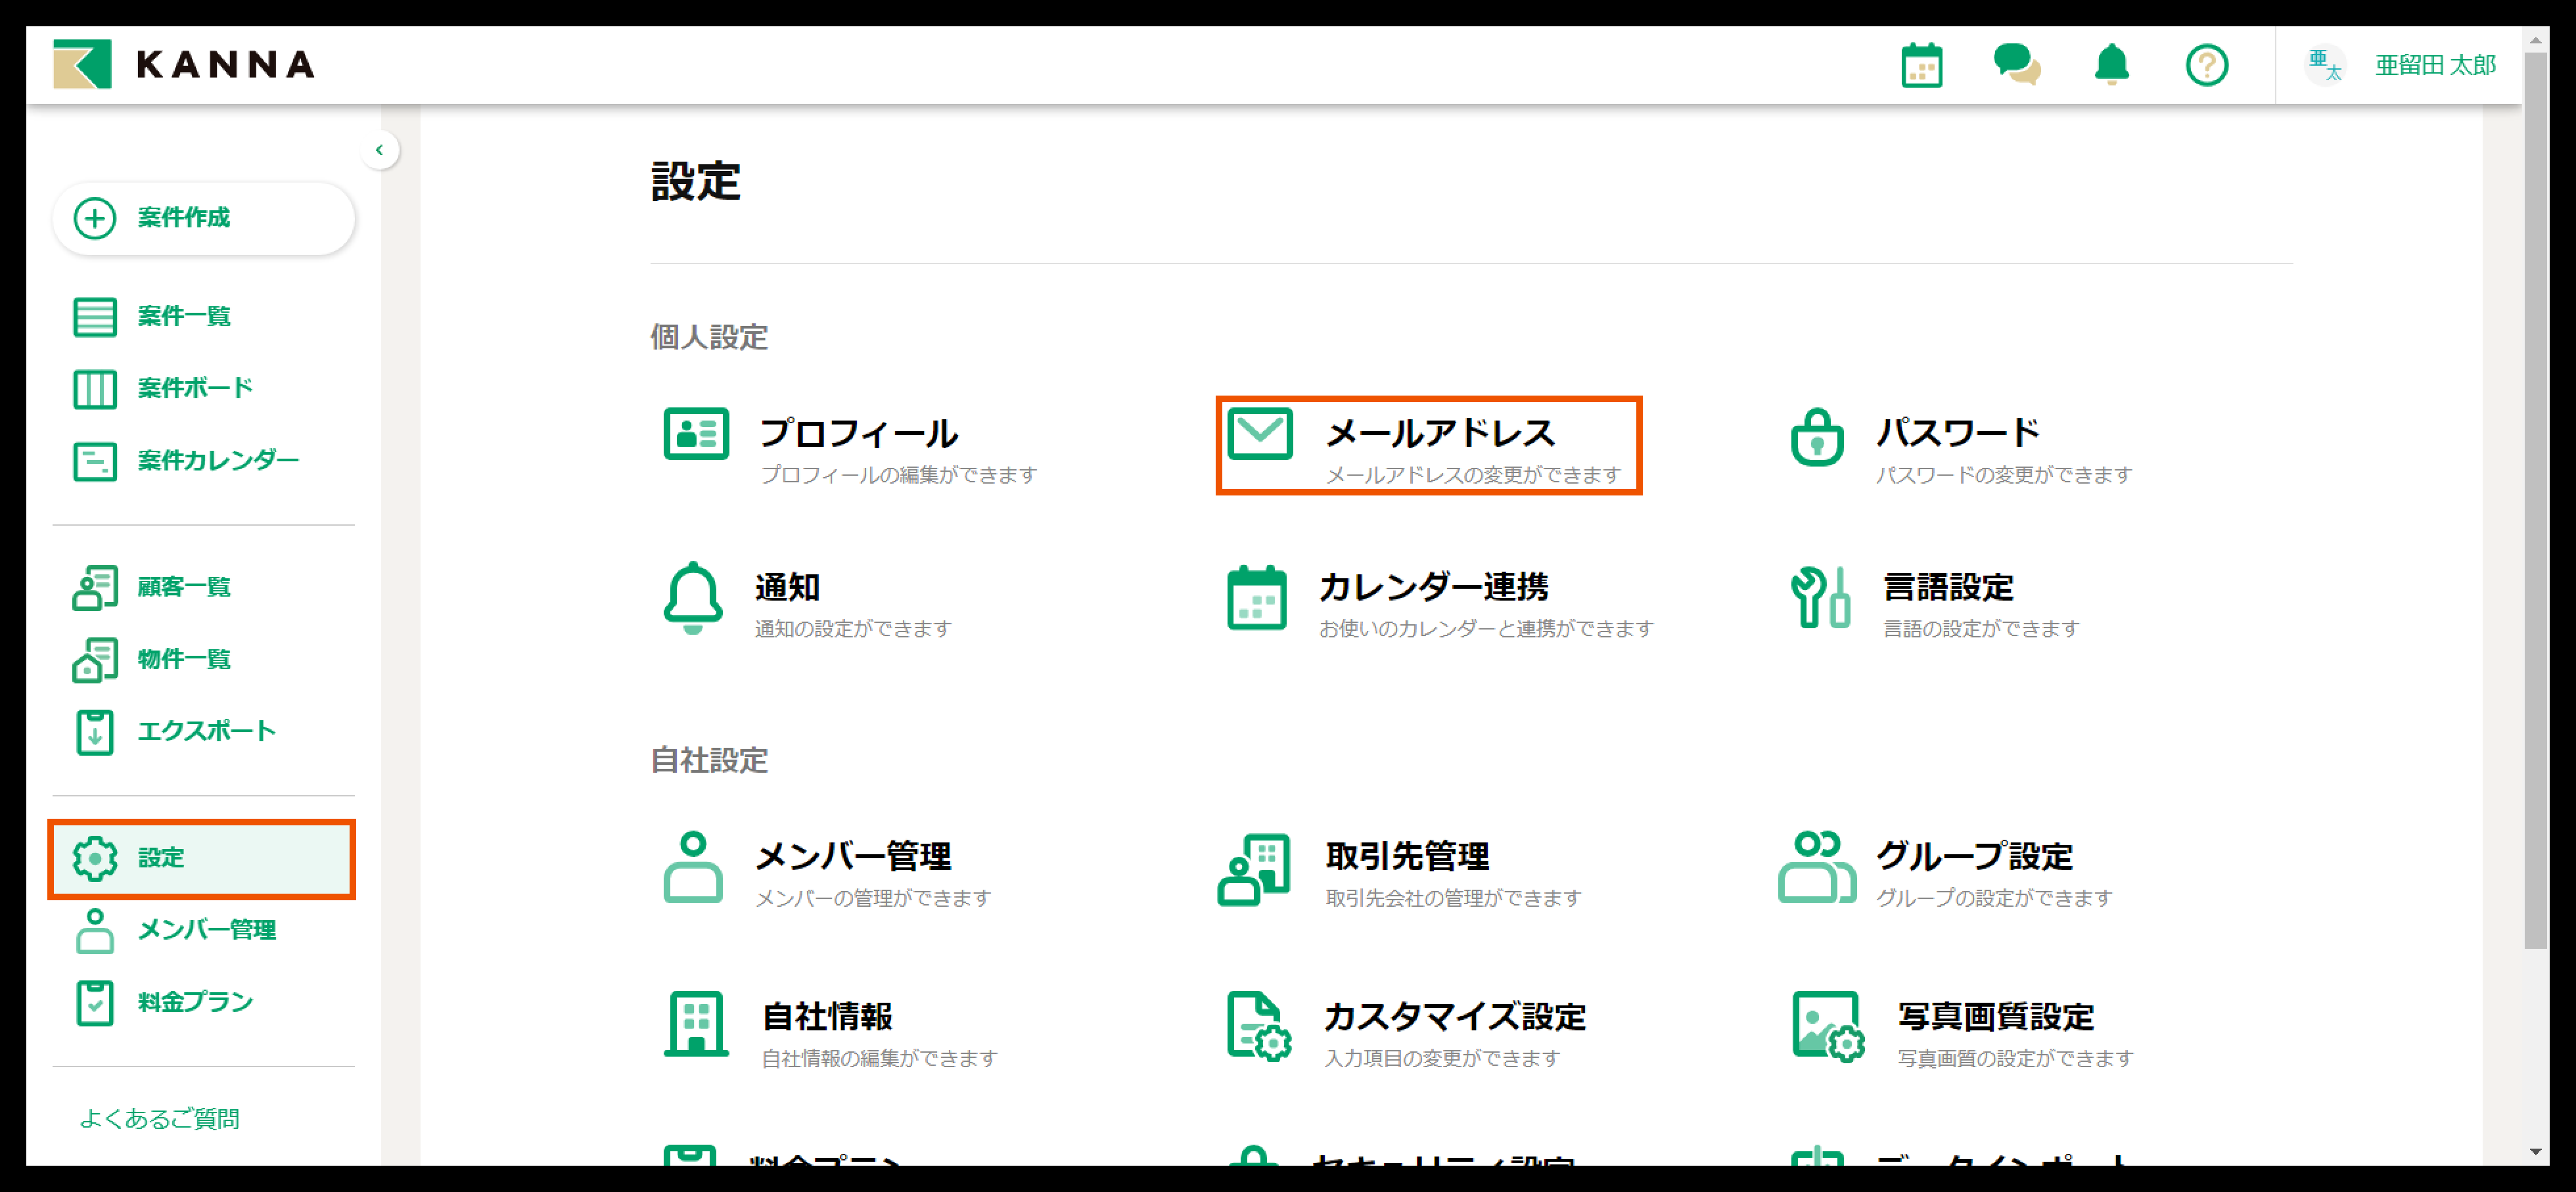Open the help question mark icon
The height and width of the screenshot is (1192, 2576).
[x=2206, y=65]
